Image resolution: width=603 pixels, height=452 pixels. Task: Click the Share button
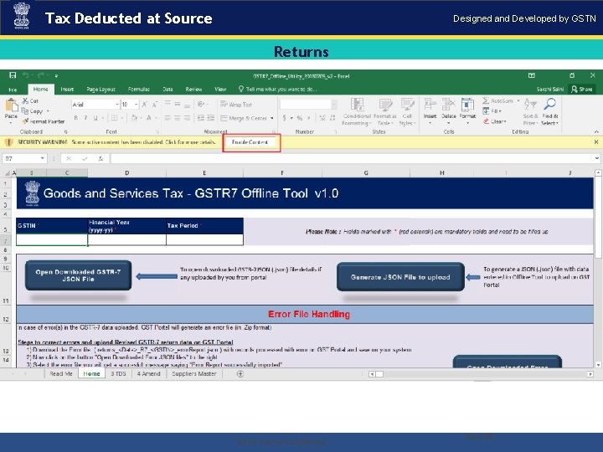pyautogui.click(x=582, y=90)
